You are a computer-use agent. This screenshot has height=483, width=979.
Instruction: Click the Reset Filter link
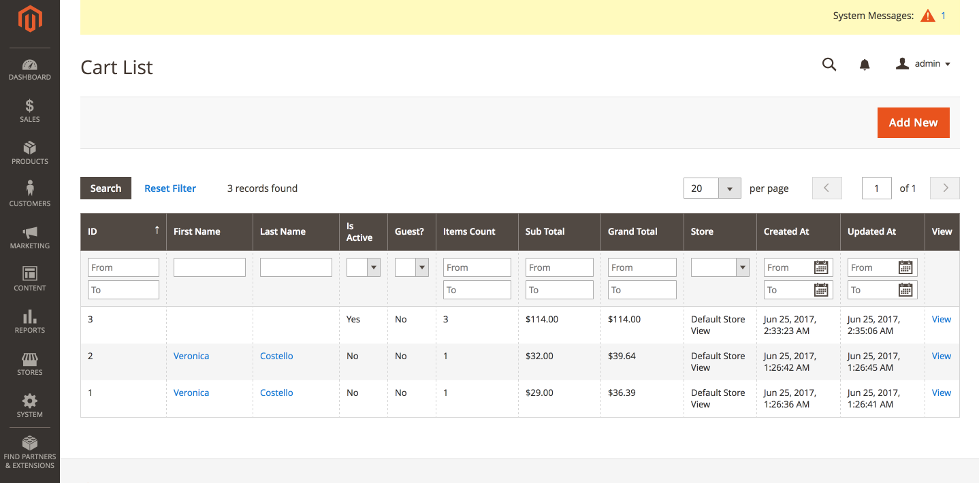tap(170, 188)
